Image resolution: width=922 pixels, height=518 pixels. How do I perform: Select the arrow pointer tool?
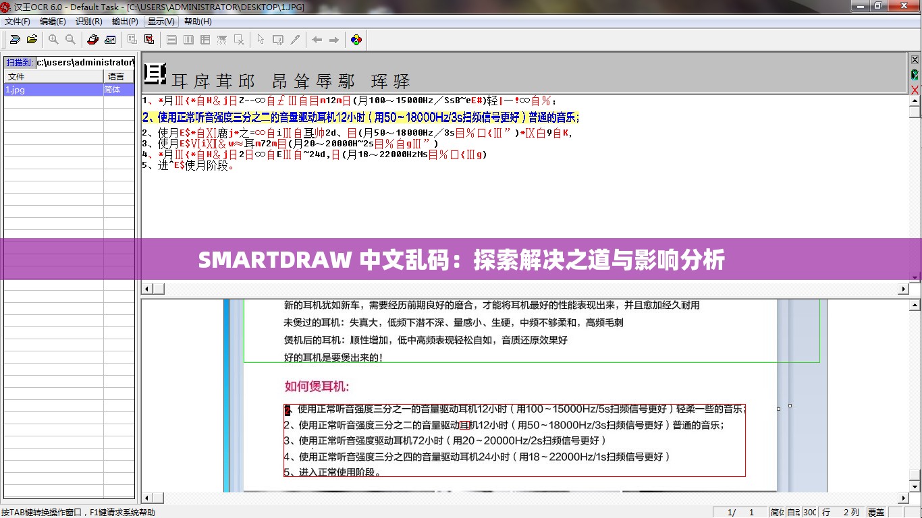click(261, 40)
